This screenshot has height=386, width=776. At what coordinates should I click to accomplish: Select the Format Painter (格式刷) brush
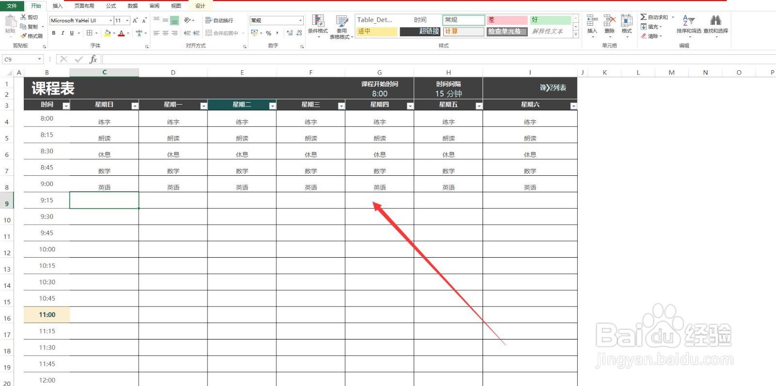[x=23, y=36]
